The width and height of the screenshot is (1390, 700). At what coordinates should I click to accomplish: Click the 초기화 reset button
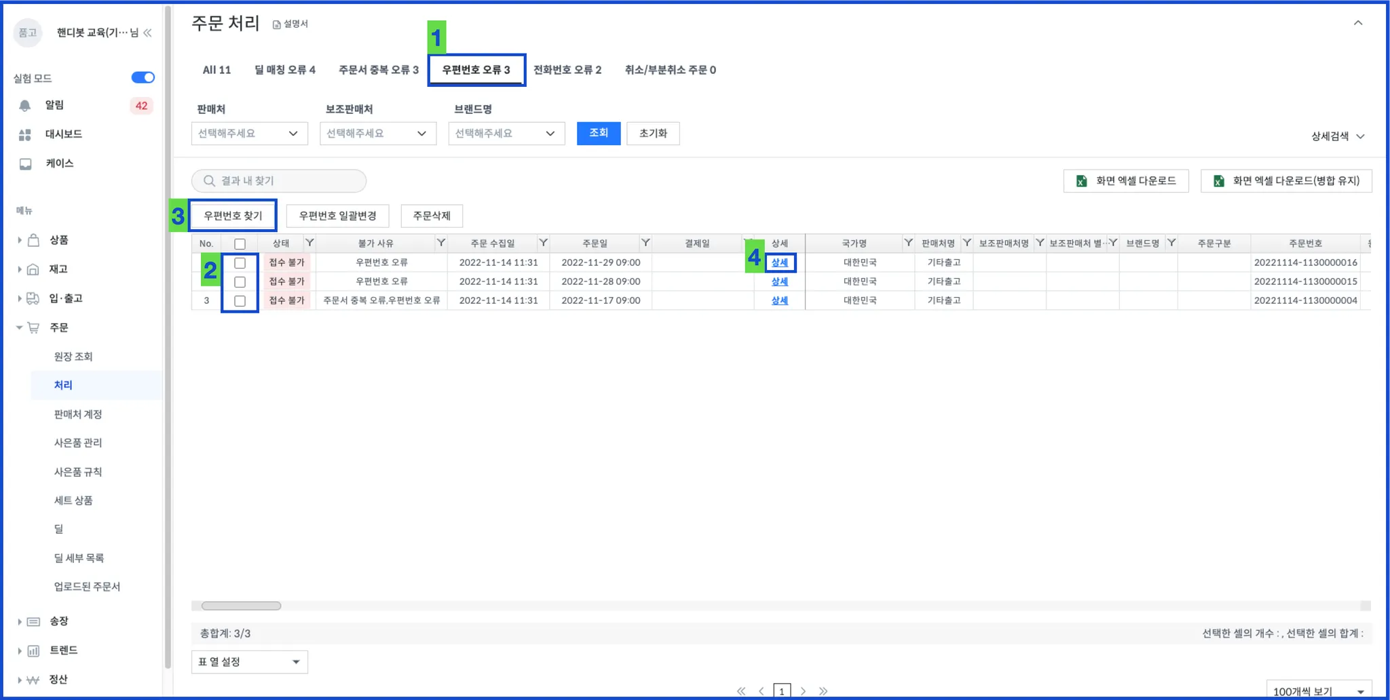(653, 133)
